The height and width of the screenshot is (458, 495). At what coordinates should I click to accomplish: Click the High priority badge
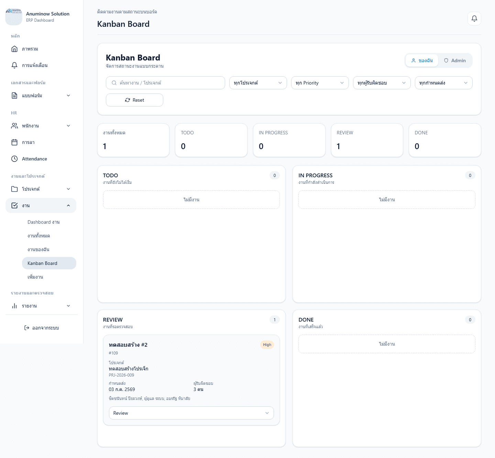click(267, 345)
